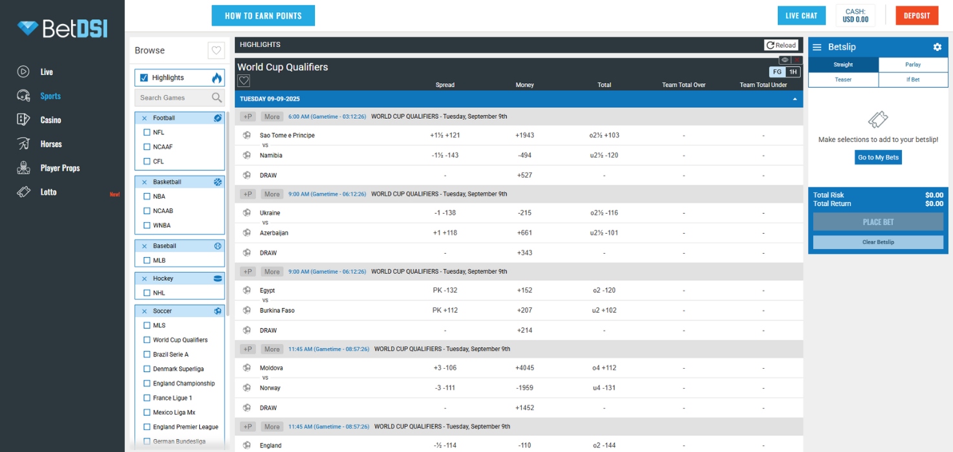Viewport: 953px width, 452px height.
Task: Click the soccer ball icon in Soccer header
Action: 218,311
